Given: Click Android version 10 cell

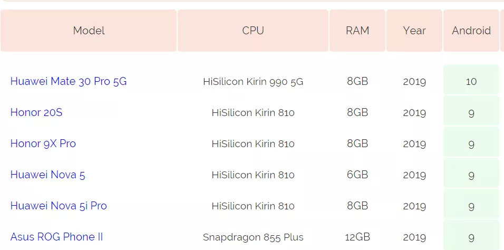Looking at the screenshot, I should 471,82.
